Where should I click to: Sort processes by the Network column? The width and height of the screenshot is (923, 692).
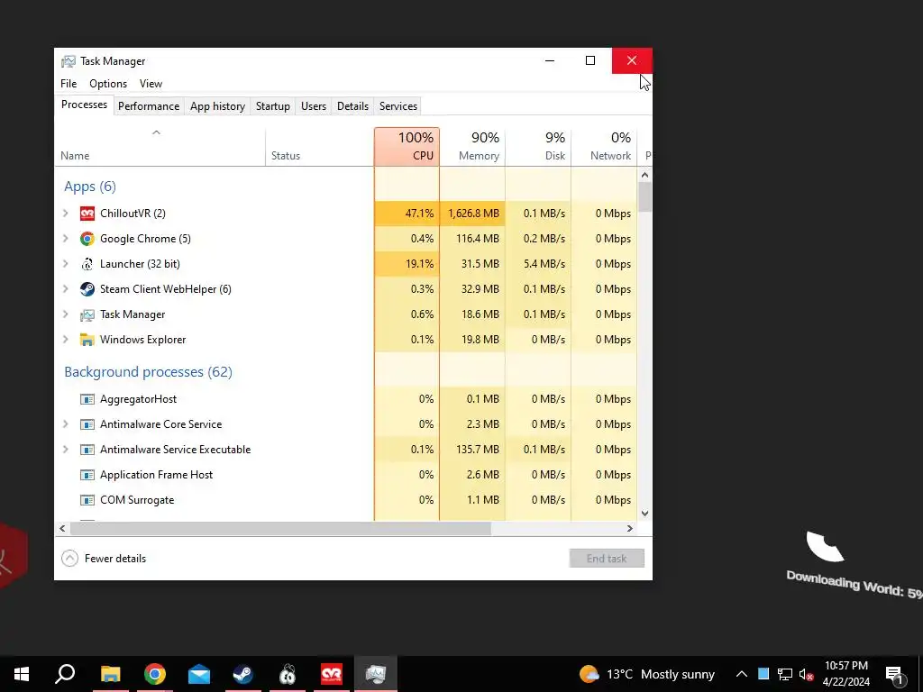(604, 147)
